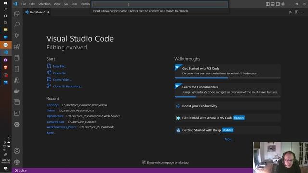Image resolution: width=308 pixels, height=173 pixels.
Task: Open the Extensions view
Action: coord(17,47)
